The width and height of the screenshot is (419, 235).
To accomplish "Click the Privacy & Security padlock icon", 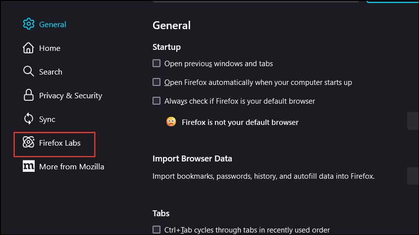I will click(28, 95).
